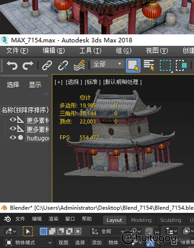Toggle visibility of first 更多素材 item

coord(13,120)
